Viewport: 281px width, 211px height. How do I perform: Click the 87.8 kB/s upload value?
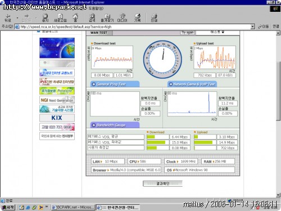226,75
